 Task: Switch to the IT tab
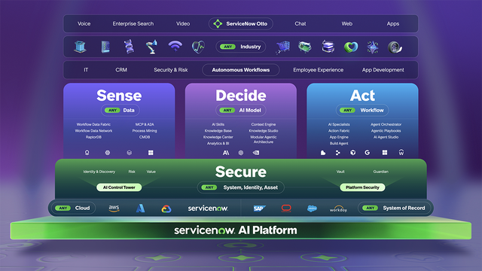(x=86, y=70)
